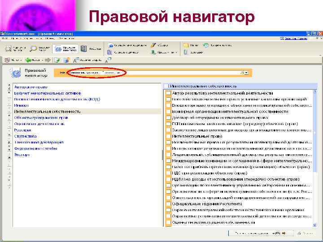Open the Назад history dropdown arrow
Screen dimensions: 323x242
click(43, 60)
